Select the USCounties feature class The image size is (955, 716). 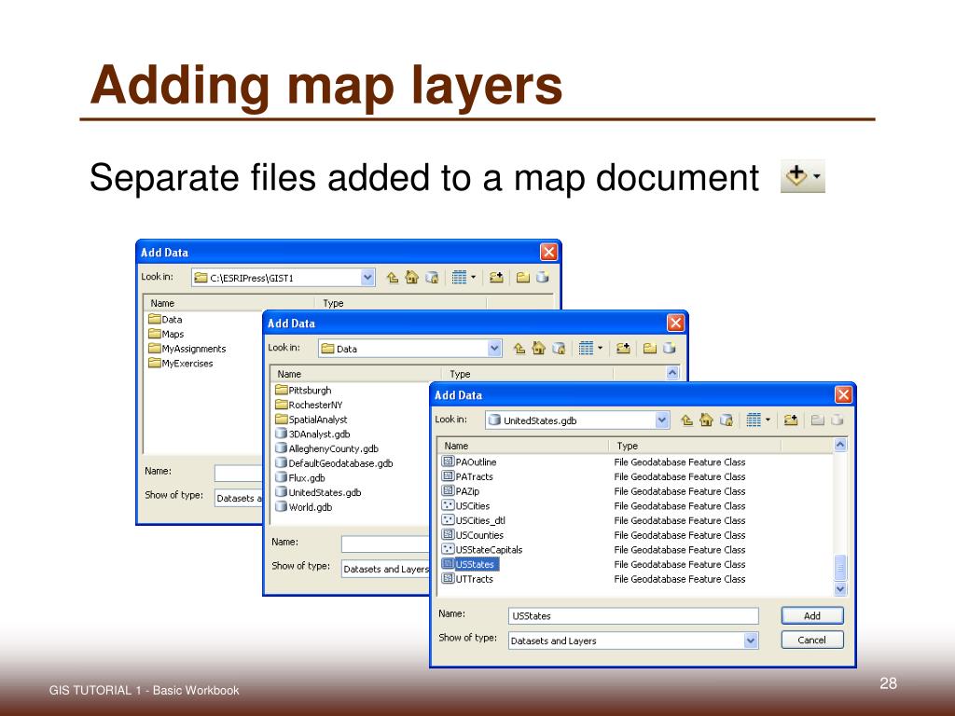coord(473,535)
